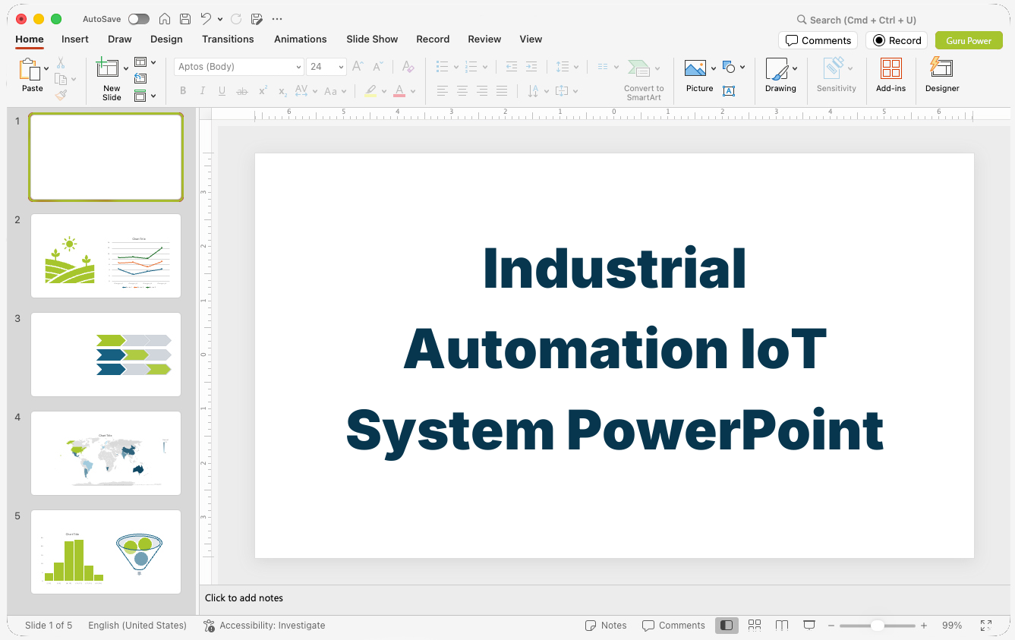The width and height of the screenshot is (1015, 640).
Task: Open the Line Spacing dropdown
Action: [x=567, y=67]
